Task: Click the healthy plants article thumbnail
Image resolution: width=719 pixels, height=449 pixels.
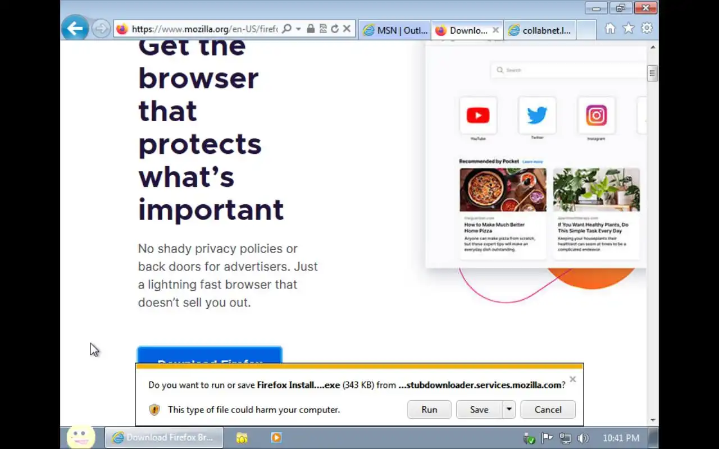Action: 597,190
